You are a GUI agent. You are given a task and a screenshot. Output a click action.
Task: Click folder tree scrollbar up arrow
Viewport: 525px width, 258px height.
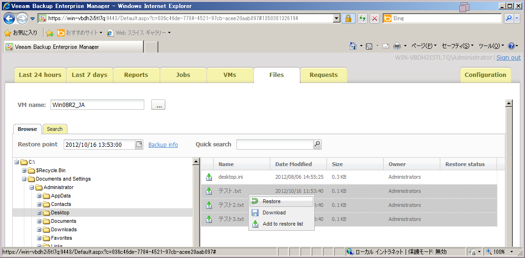(x=196, y=162)
